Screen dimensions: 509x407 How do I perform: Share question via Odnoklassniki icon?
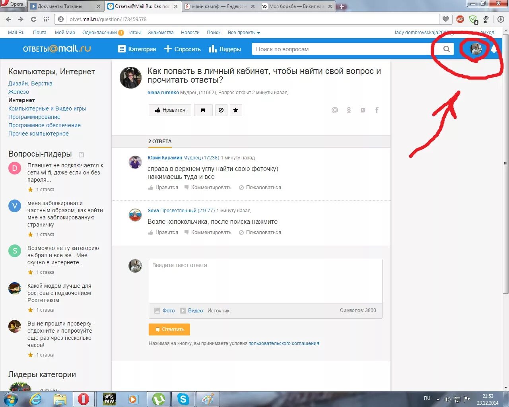(x=349, y=110)
